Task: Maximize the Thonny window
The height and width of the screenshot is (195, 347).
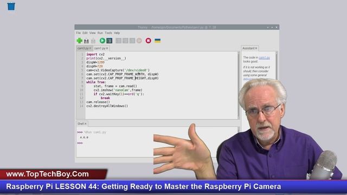Action: (272, 27)
